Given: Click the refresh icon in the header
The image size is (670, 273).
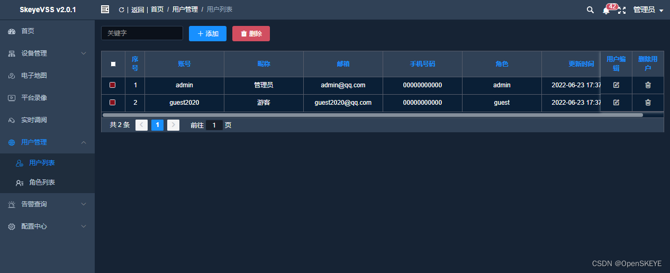Looking at the screenshot, I should (121, 10).
